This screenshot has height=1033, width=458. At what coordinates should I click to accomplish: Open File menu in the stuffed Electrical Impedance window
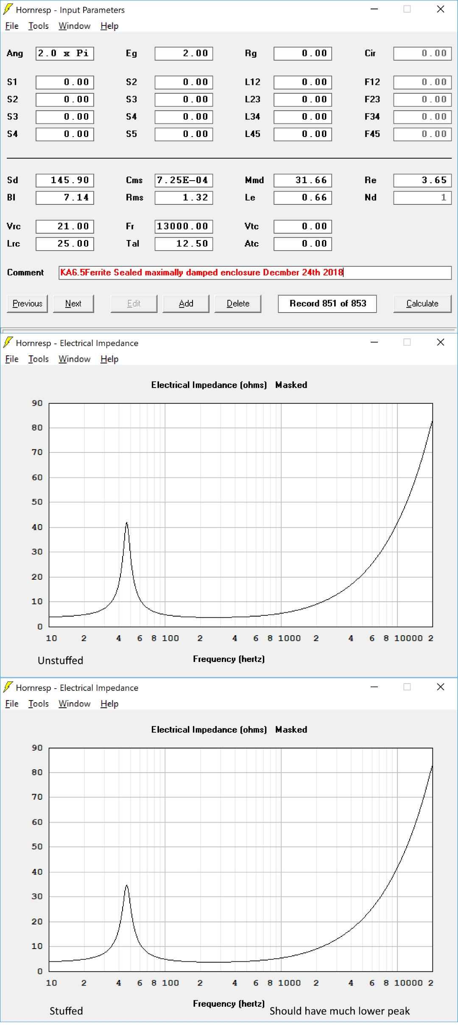(12, 704)
